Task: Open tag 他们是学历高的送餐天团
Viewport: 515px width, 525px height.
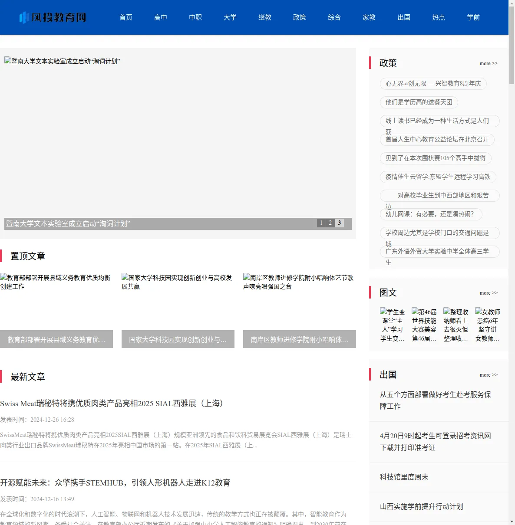Action: tap(419, 102)
